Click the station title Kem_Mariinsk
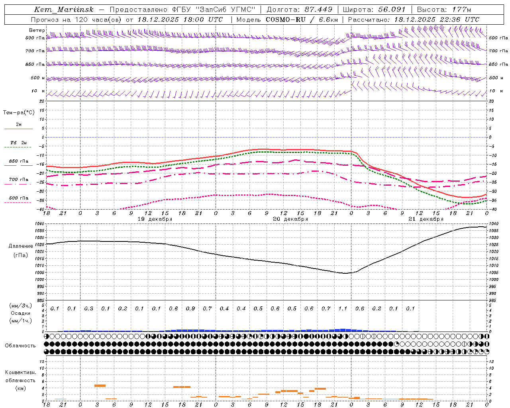Viewport: 510px width, 408px height. (x=64, y=10)
